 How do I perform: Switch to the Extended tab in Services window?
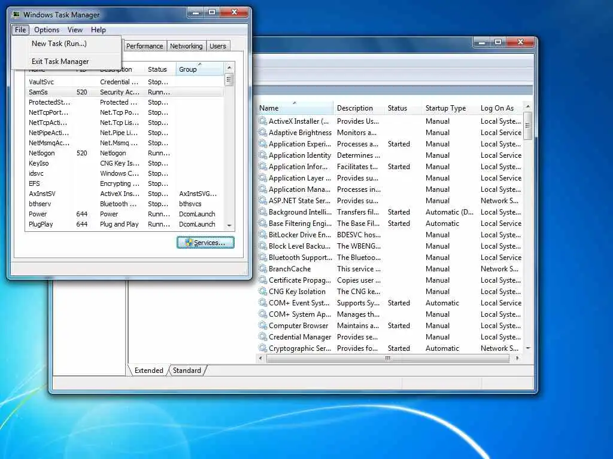click(148, 371)
